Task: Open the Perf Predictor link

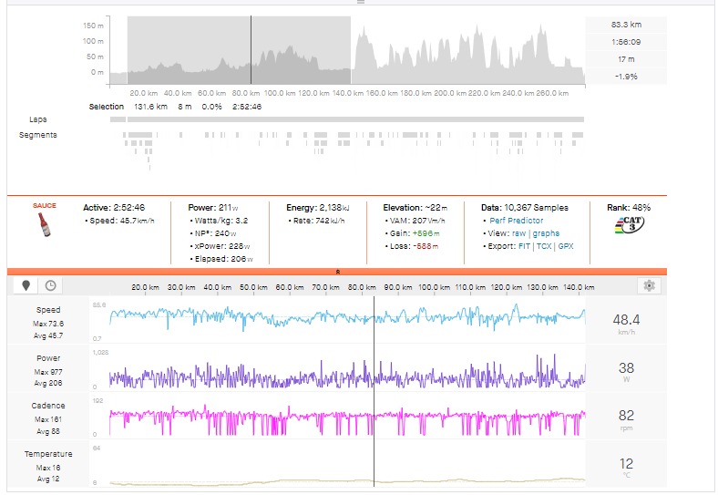Action: point(516,221)
